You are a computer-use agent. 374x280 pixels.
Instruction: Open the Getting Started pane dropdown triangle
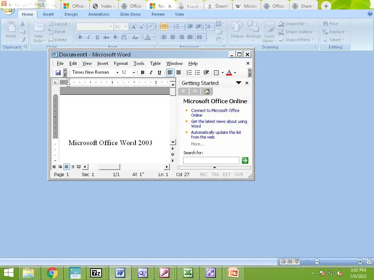pos(238,83)
